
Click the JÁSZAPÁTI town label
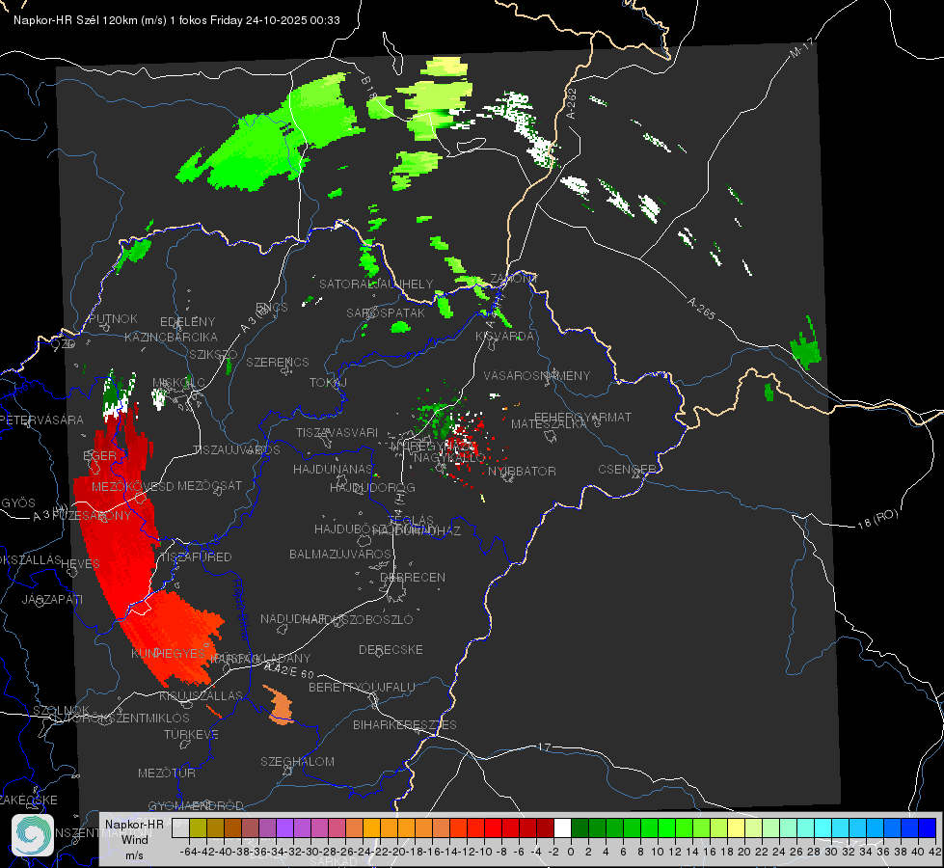click(x=52, y=599)
